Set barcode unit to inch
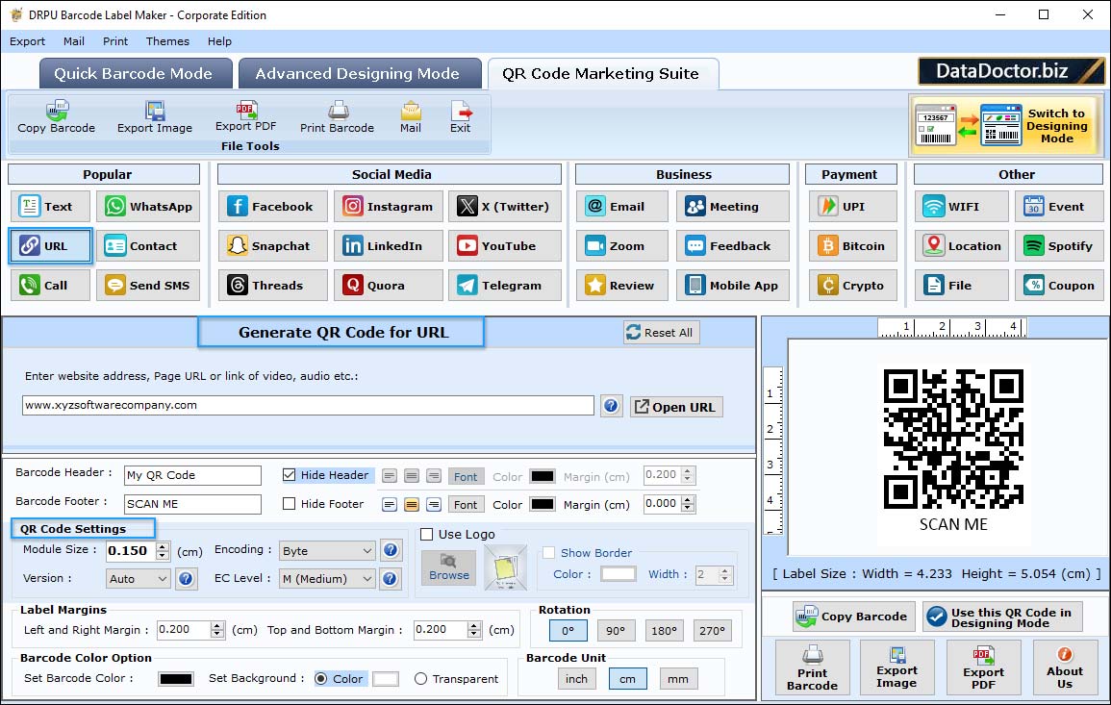The height and width of the screenshot is (705, 1111). point(576,679)
